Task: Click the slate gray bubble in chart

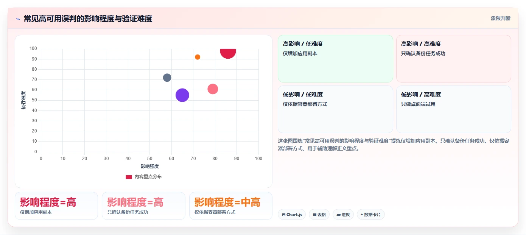Action: click(167, 78)
